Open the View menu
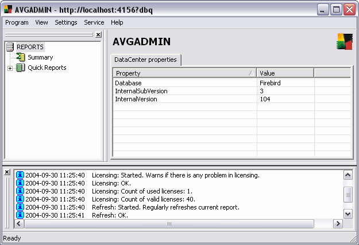Image resolution: width=359 pixels, height=245 pixels. point(41,22)
